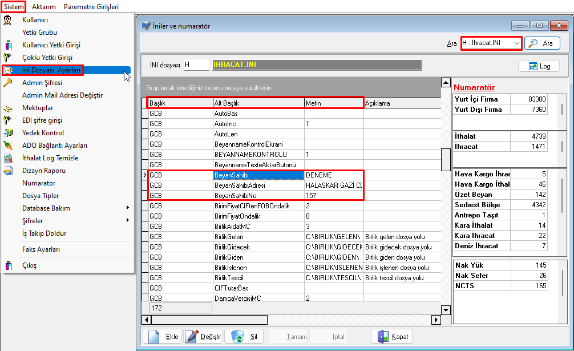Select the BirimFiyatOndalik cell

258,216
